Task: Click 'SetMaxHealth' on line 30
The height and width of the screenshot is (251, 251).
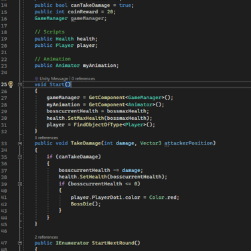Action: click(86, 118)
